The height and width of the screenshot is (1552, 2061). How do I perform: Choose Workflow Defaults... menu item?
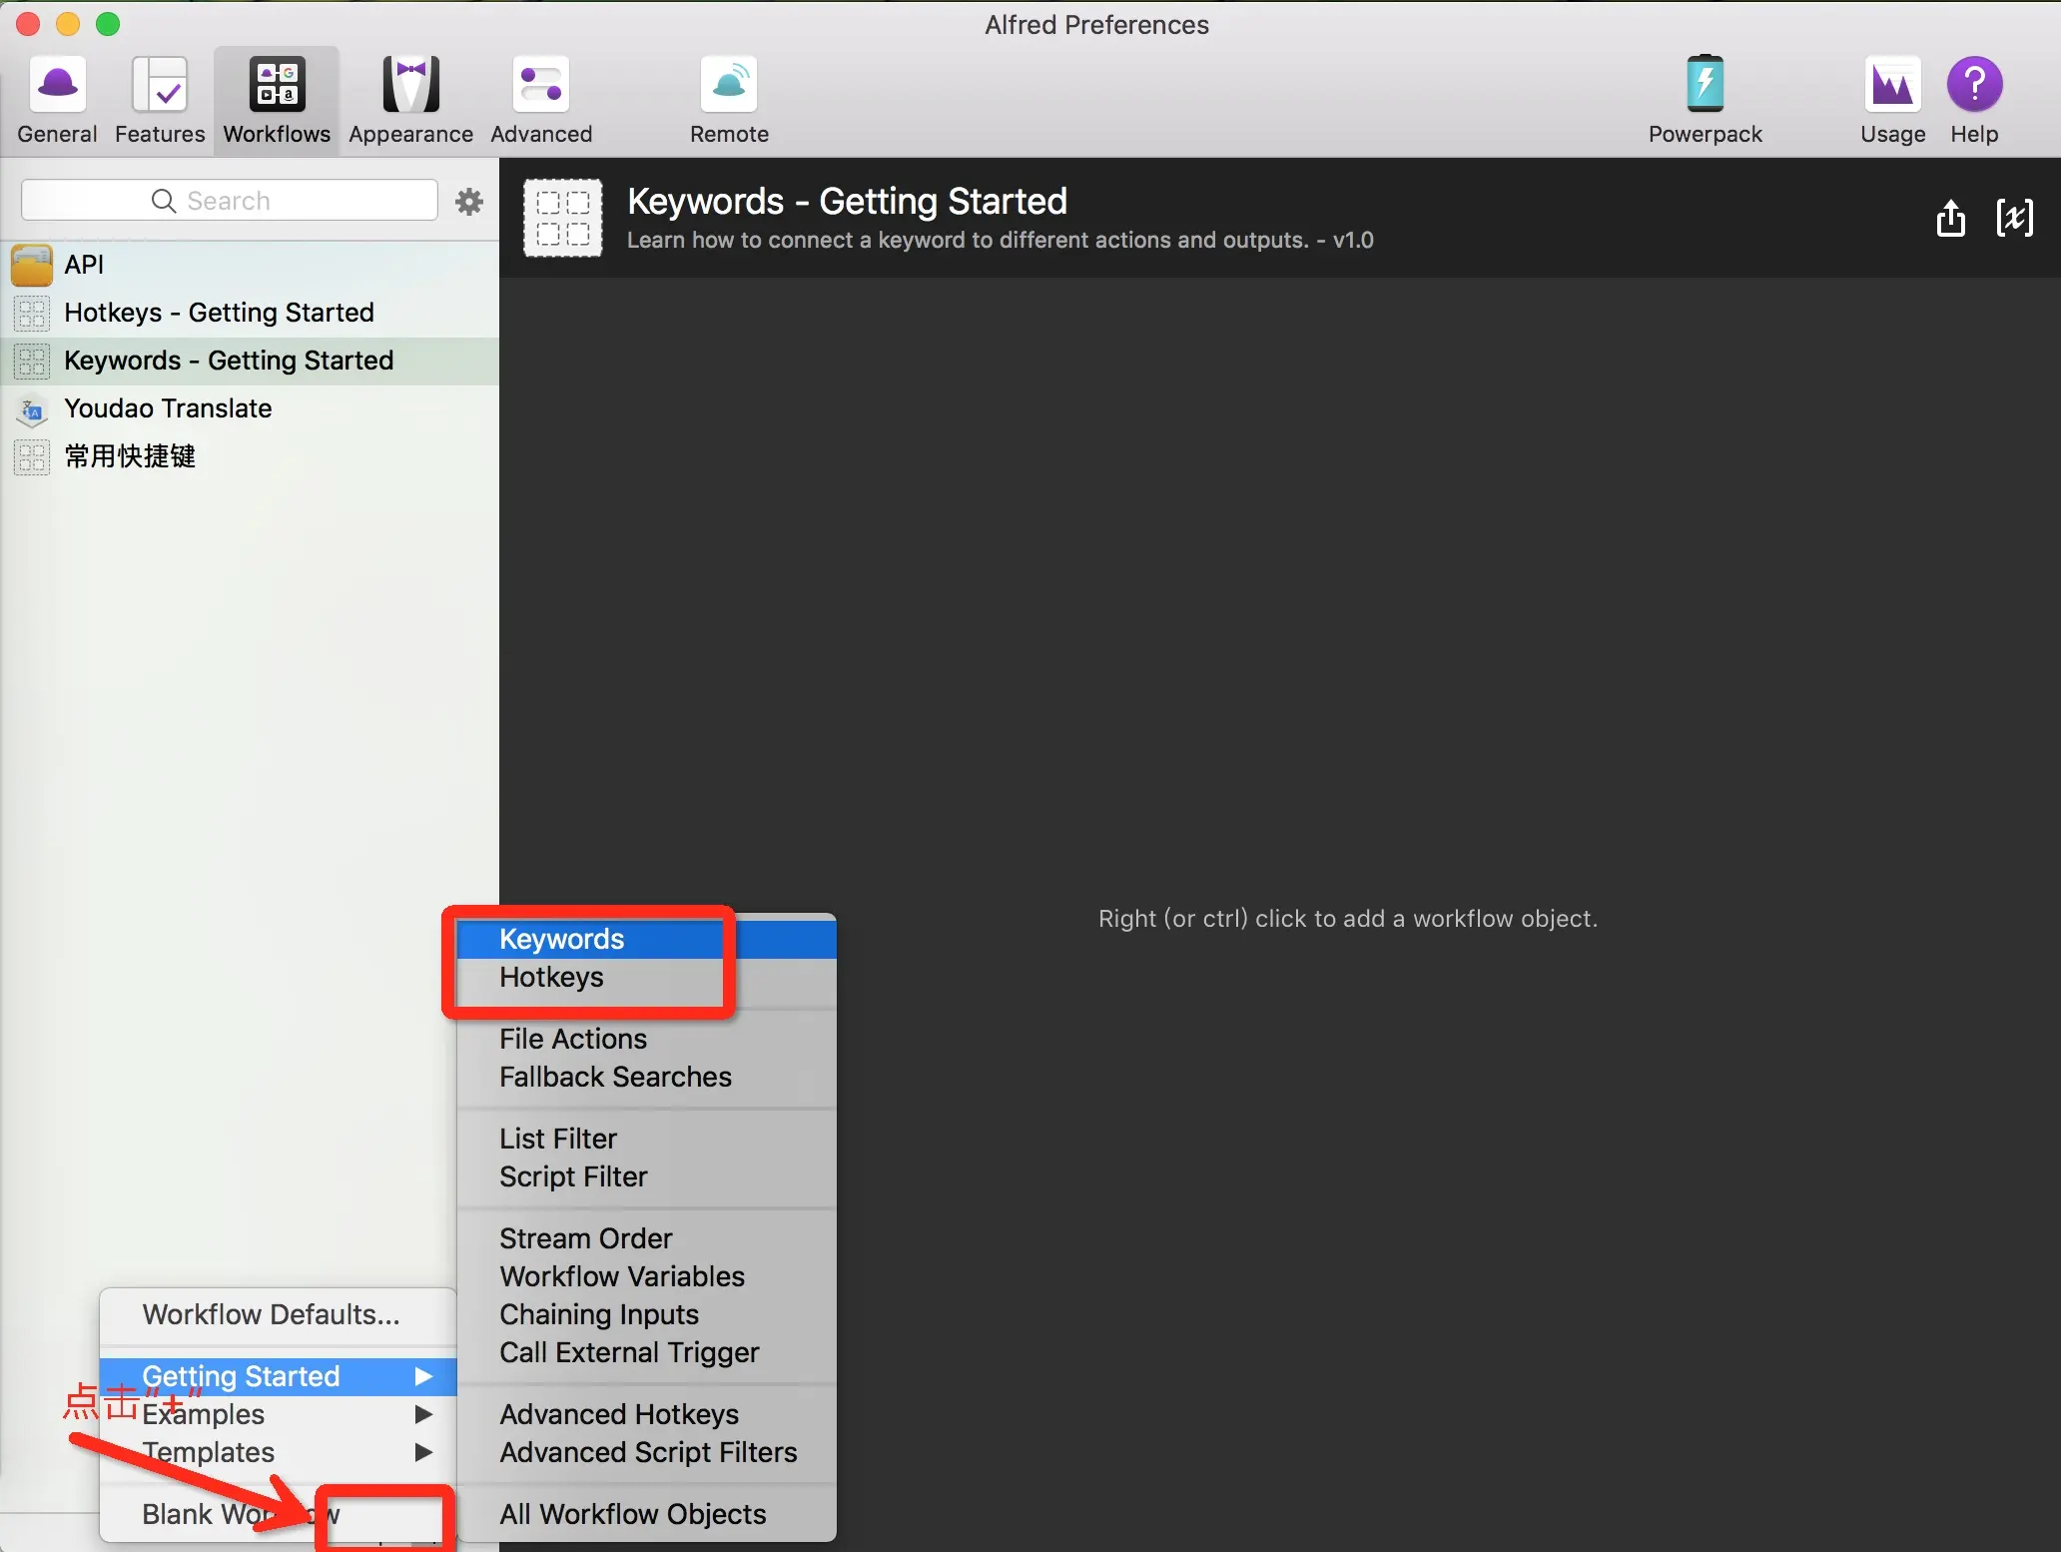point(271,1314)
